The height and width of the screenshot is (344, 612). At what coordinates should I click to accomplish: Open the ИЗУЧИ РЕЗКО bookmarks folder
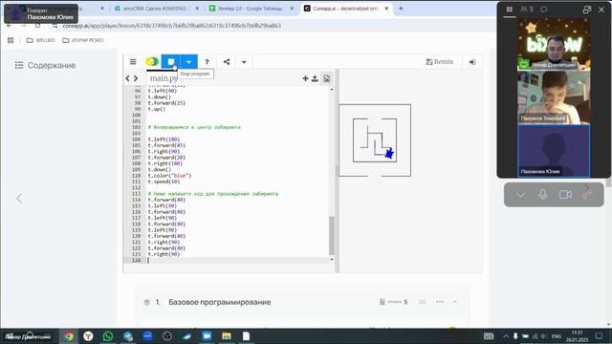83,40
